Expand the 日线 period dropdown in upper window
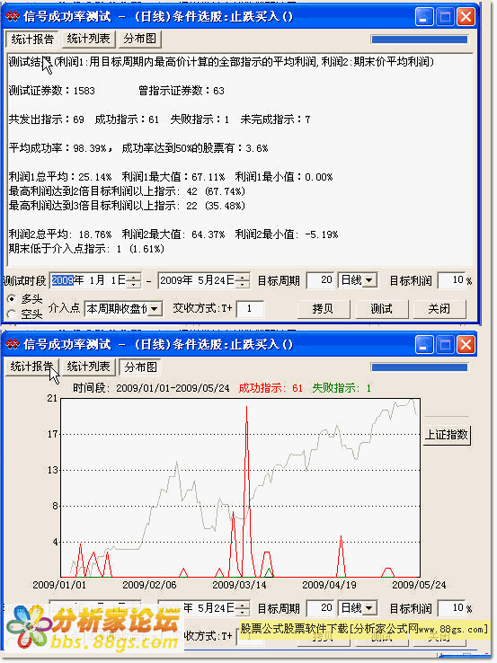 369,280
